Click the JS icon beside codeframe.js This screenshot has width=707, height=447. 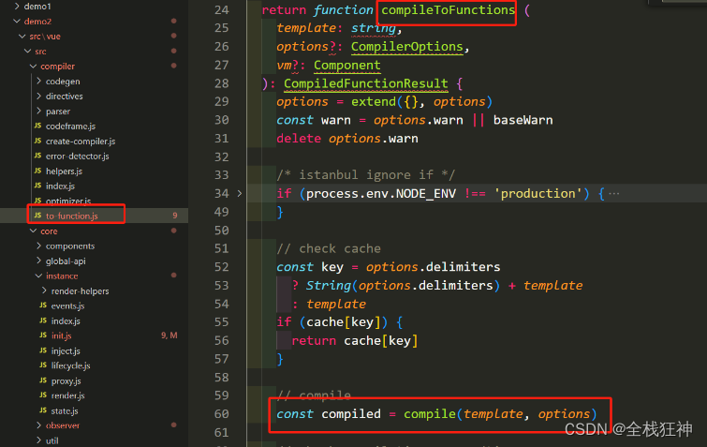tap(37, 126)
